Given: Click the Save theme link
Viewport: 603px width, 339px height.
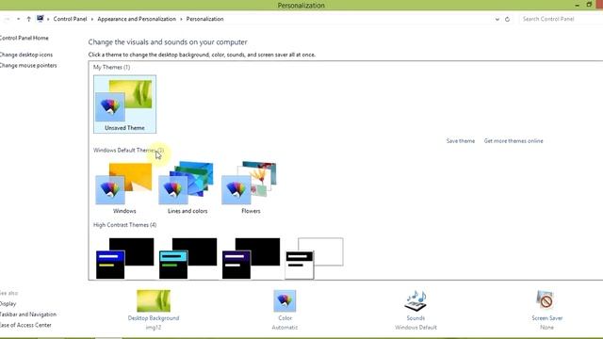Looking at the screenshot, I should click(461, 141).
